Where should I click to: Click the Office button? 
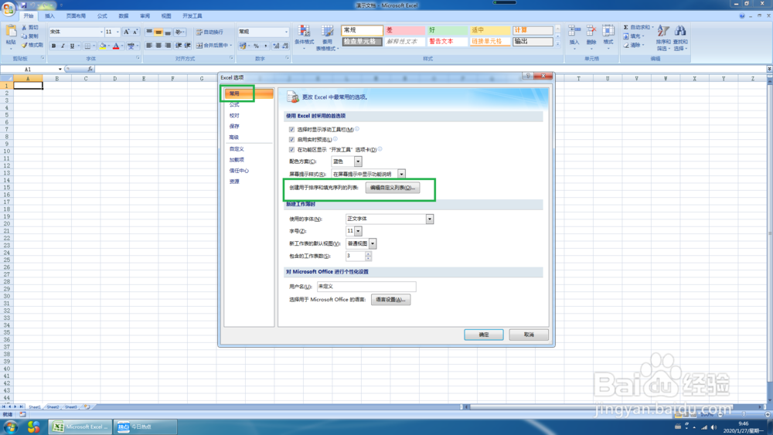pos(9,9)
